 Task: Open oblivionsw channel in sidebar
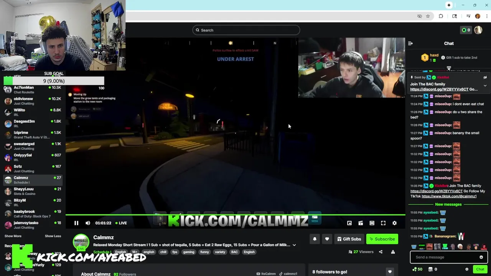pyautogui.click(x=32, y=101)
